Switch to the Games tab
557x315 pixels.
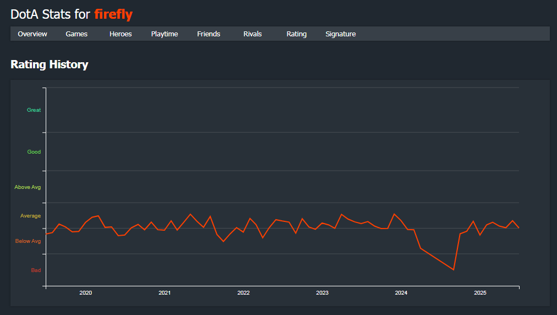click(x=77, y=34)
